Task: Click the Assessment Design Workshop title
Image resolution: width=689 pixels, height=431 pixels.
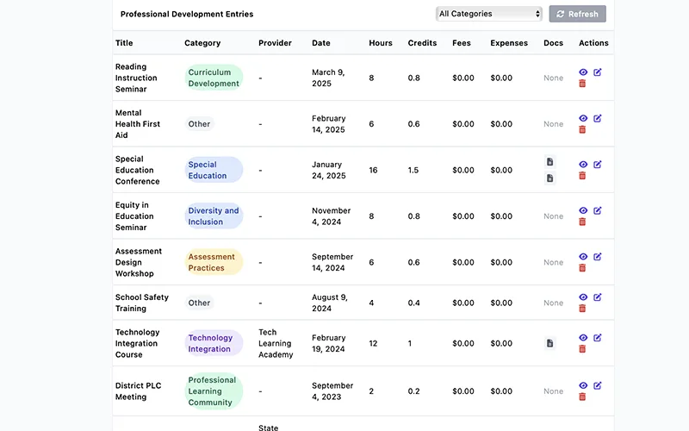Action: pyautogui.click(x=139, y=263)
